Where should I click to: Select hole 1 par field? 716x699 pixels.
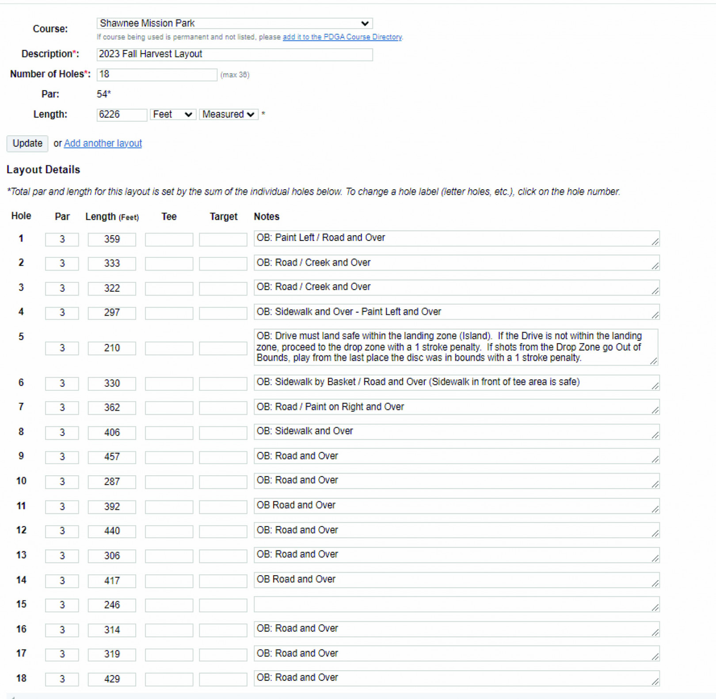point(62,239)
